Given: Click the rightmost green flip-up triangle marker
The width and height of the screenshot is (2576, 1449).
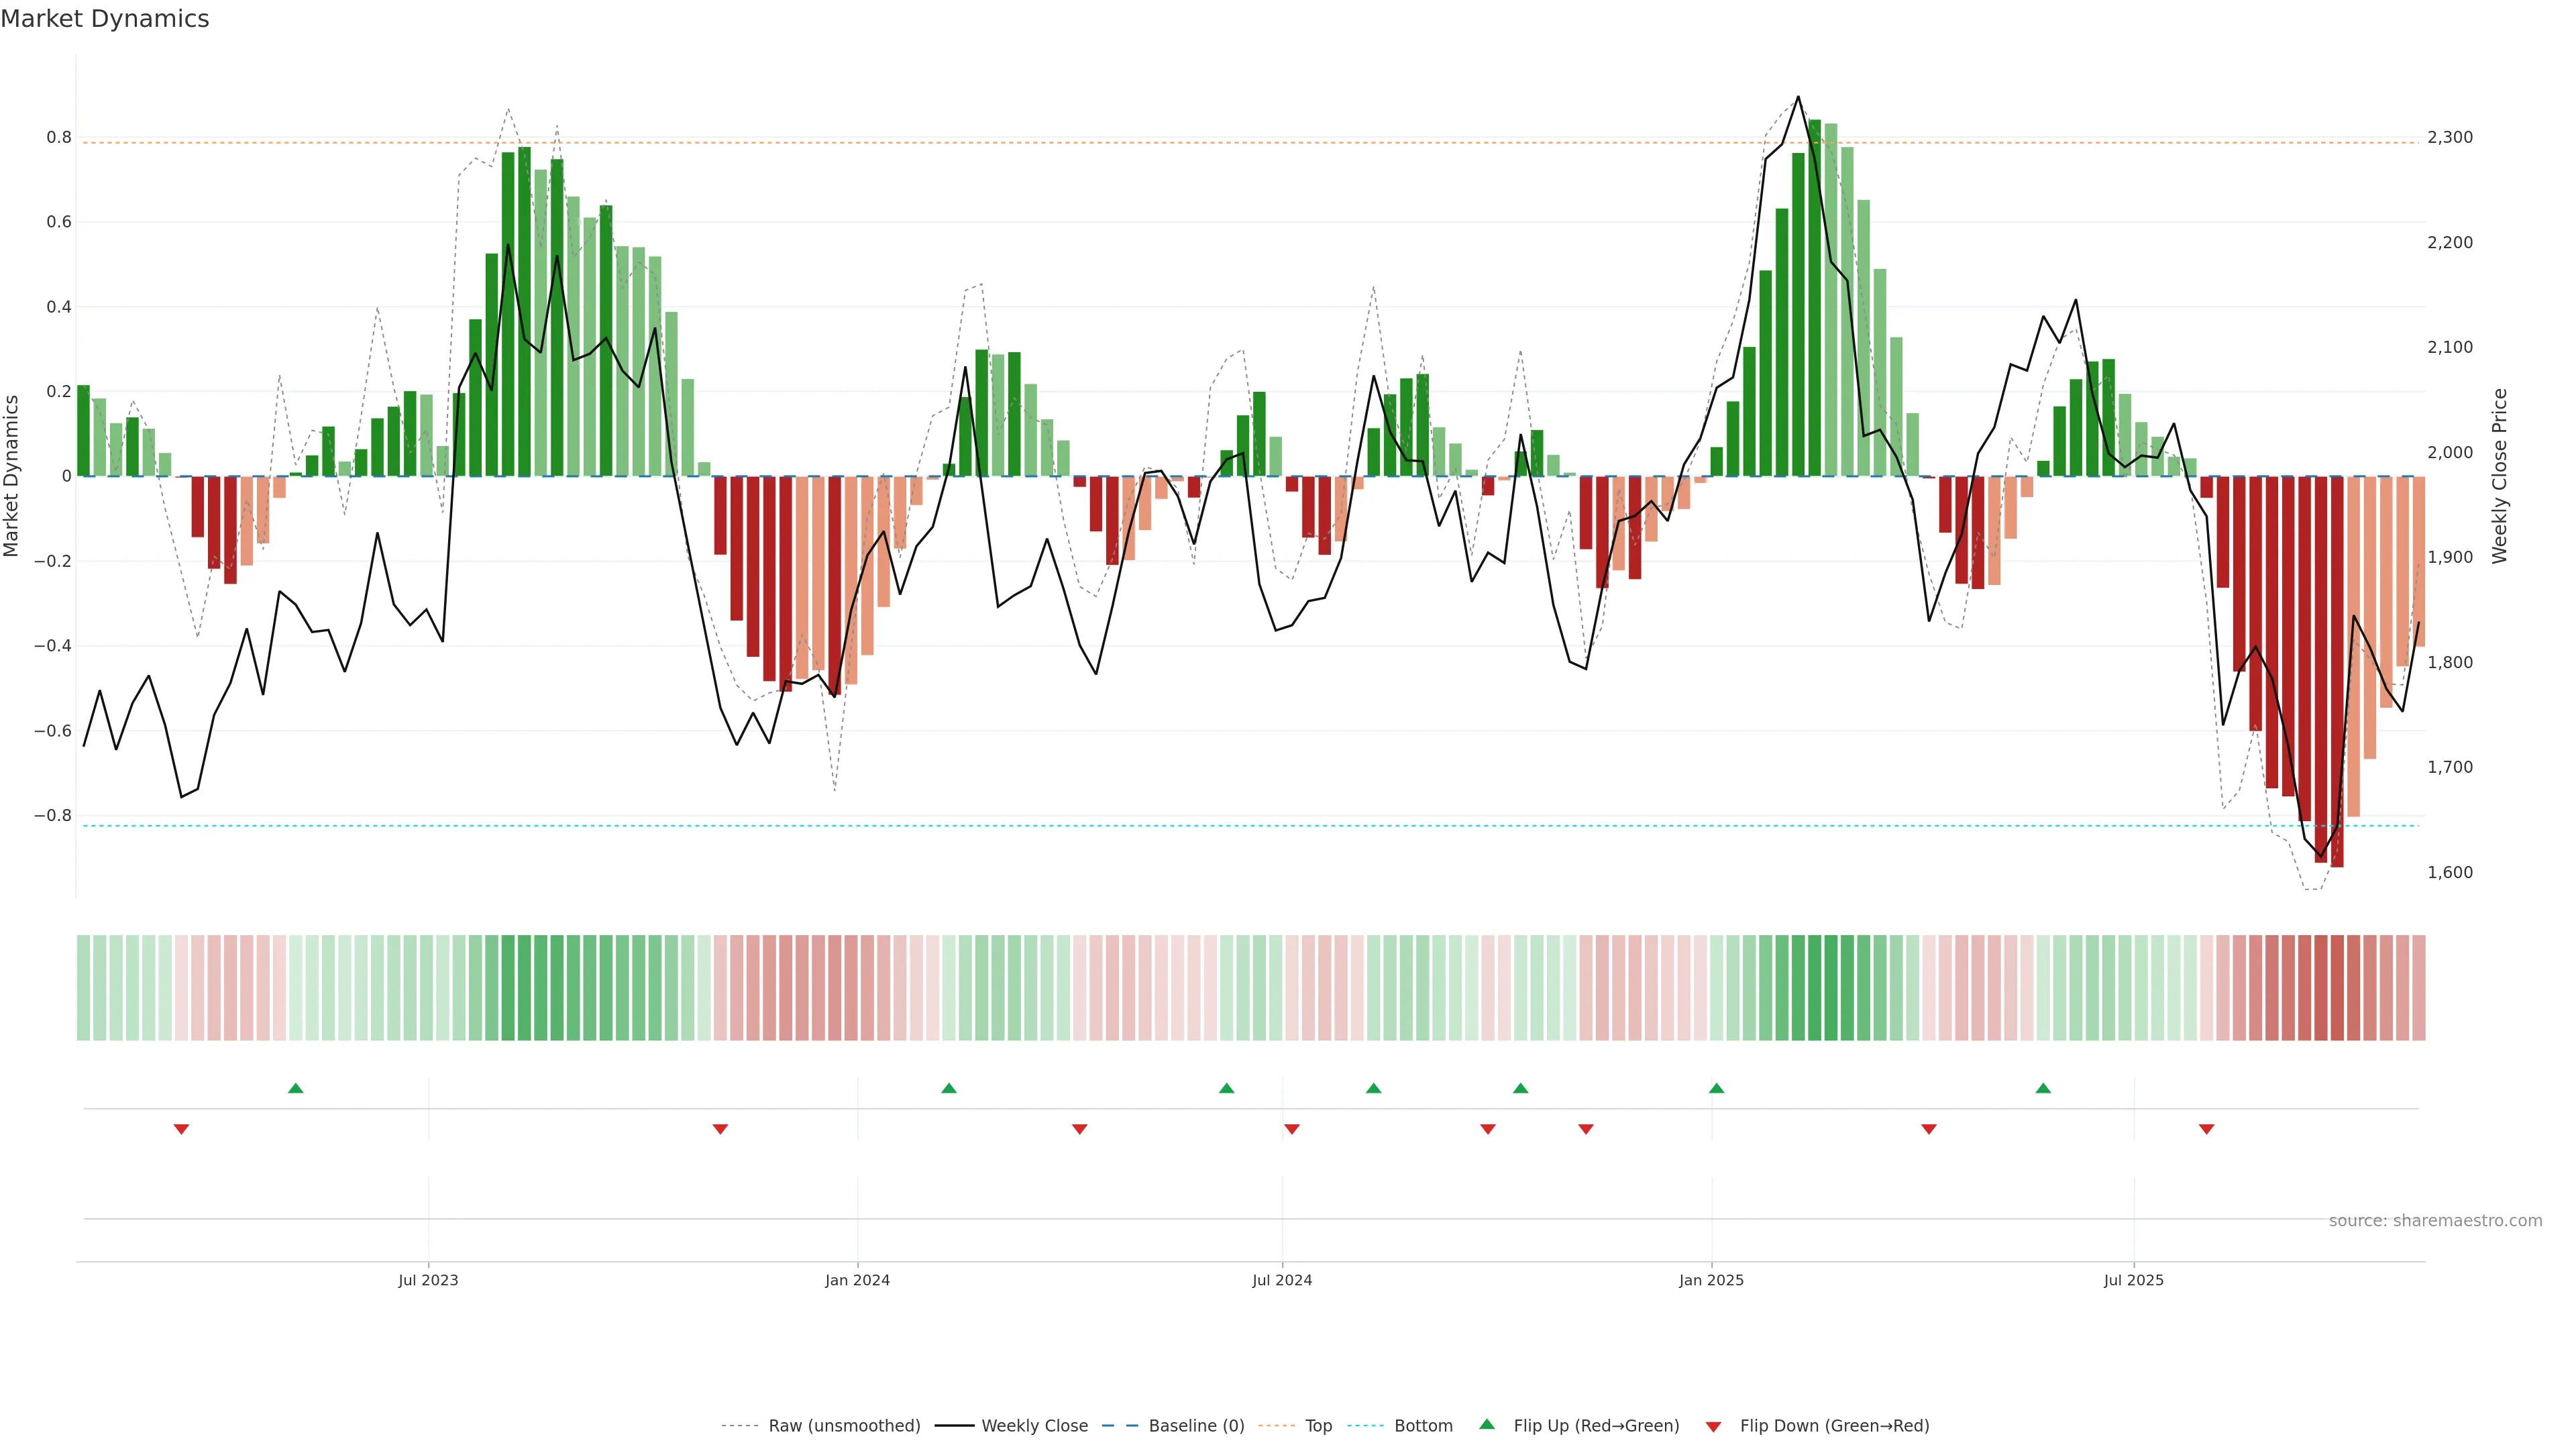Looking at the screenshot, I should (2043, 1088).
